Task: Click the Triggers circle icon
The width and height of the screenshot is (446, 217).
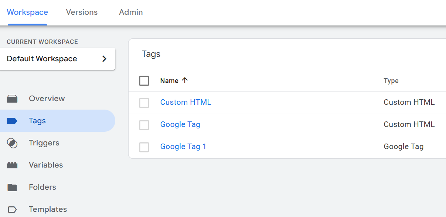Action: 12,143
